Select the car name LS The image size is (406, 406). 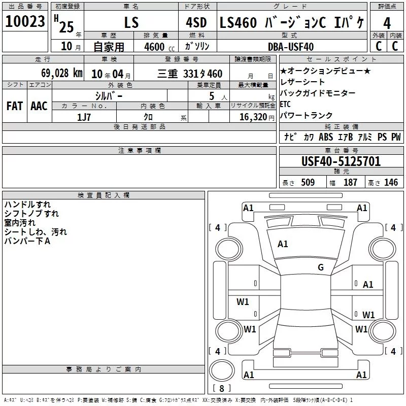(x=131, y=22)
